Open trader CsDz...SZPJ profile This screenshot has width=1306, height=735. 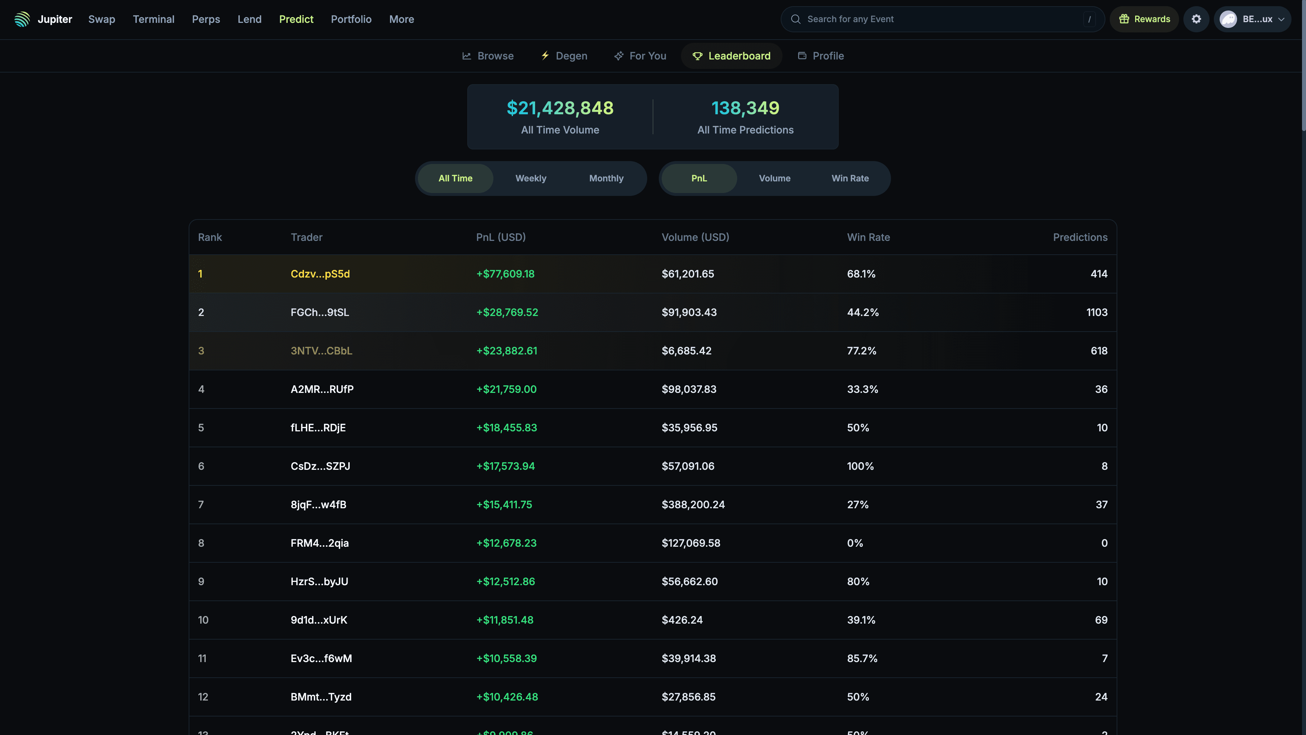(x=320, y=466)
